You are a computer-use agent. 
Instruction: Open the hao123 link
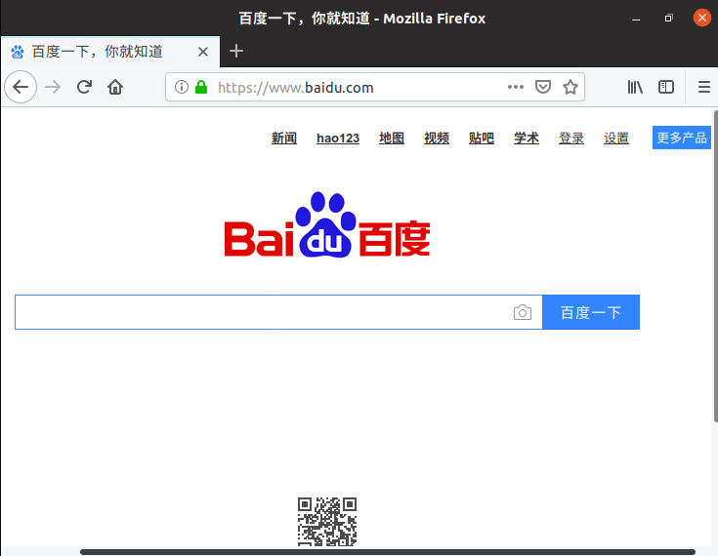click(x=338, y=139)
